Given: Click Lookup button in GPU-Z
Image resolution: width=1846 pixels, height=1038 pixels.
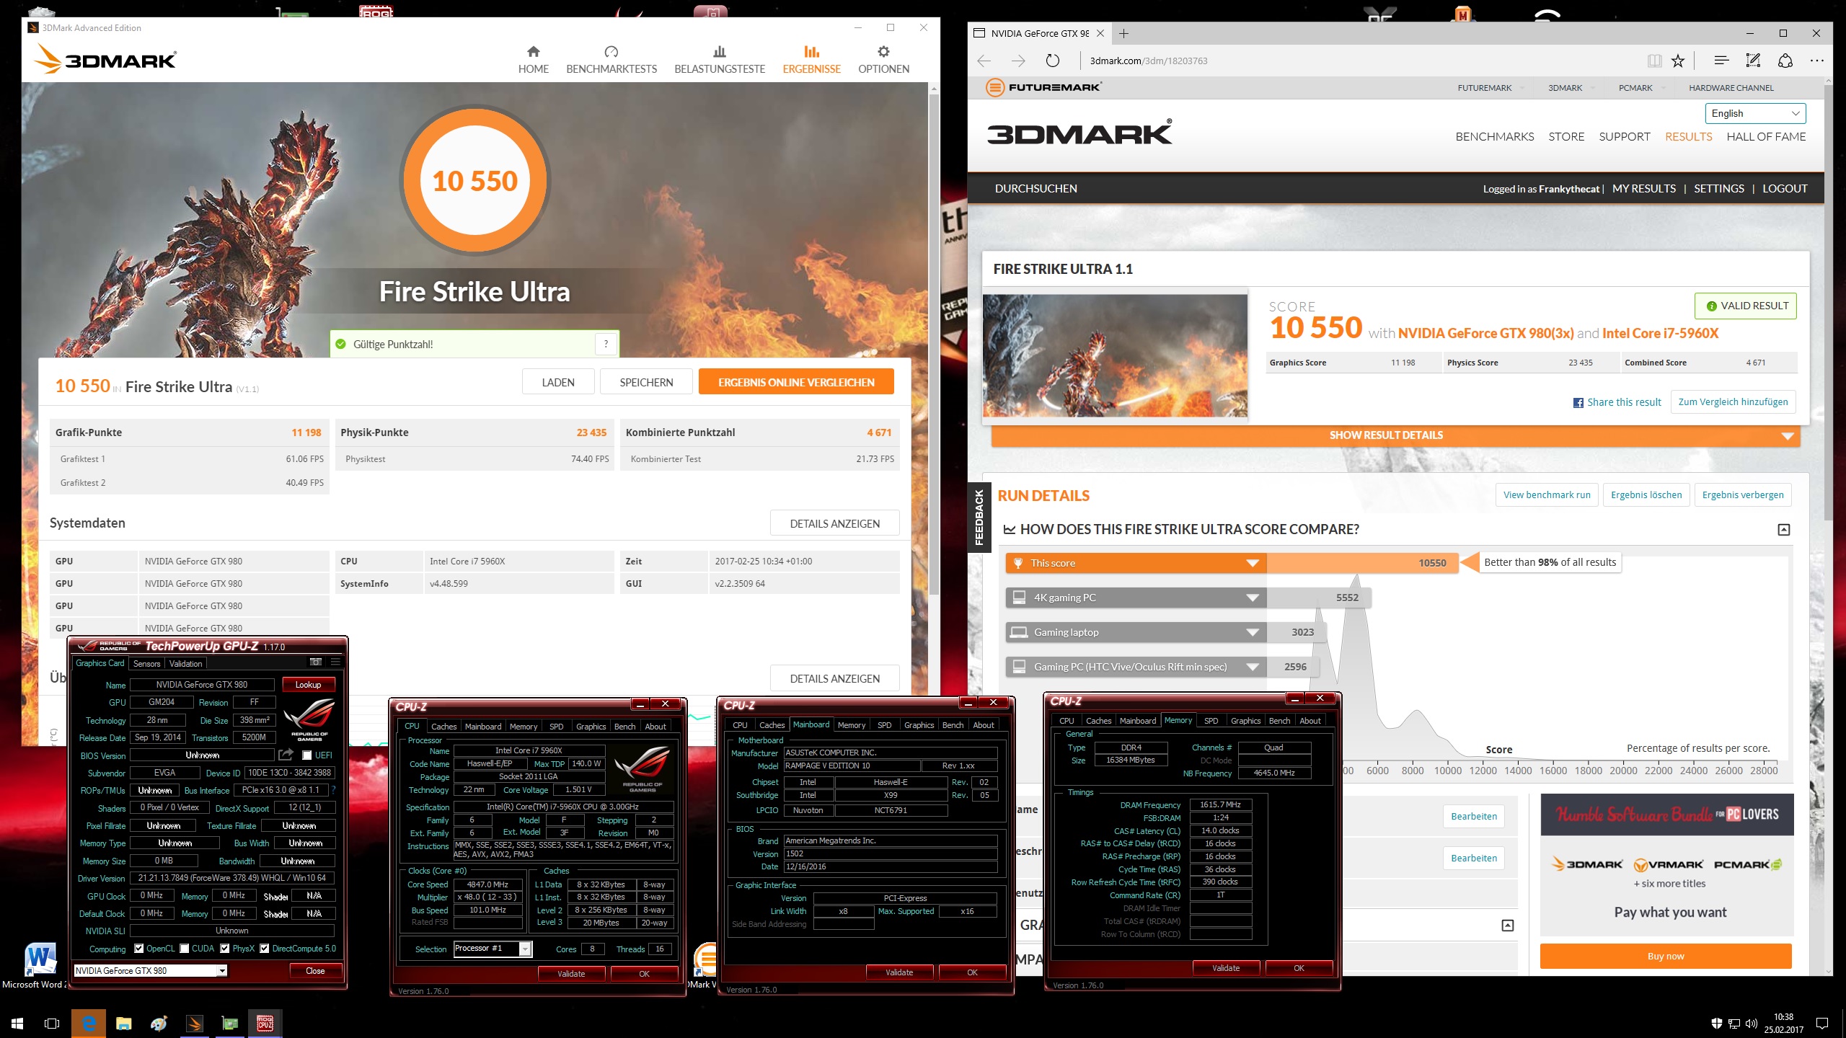Looking at the screenshot, I should (308, 685).
